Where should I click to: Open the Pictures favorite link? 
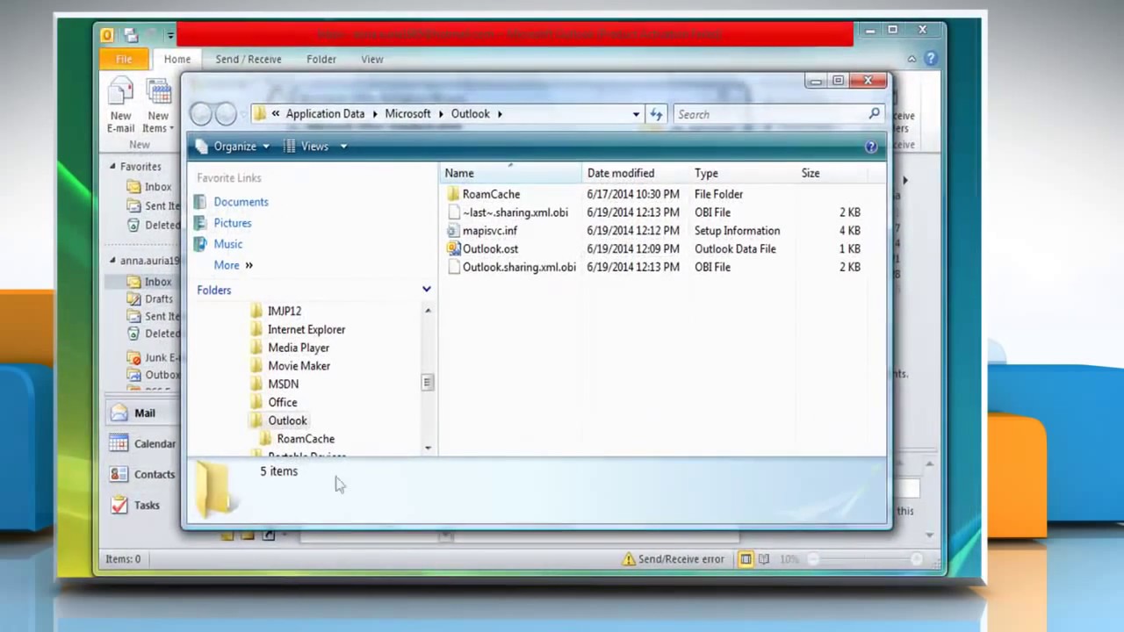[x=233, y=223]
